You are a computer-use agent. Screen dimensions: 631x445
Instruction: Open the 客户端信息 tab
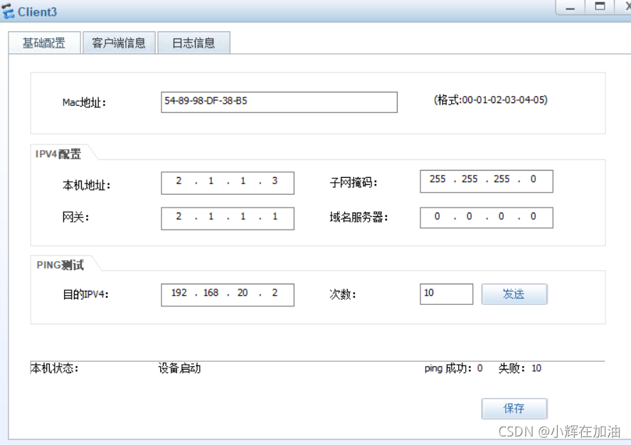pyautogui.click(x=119, y=43)
